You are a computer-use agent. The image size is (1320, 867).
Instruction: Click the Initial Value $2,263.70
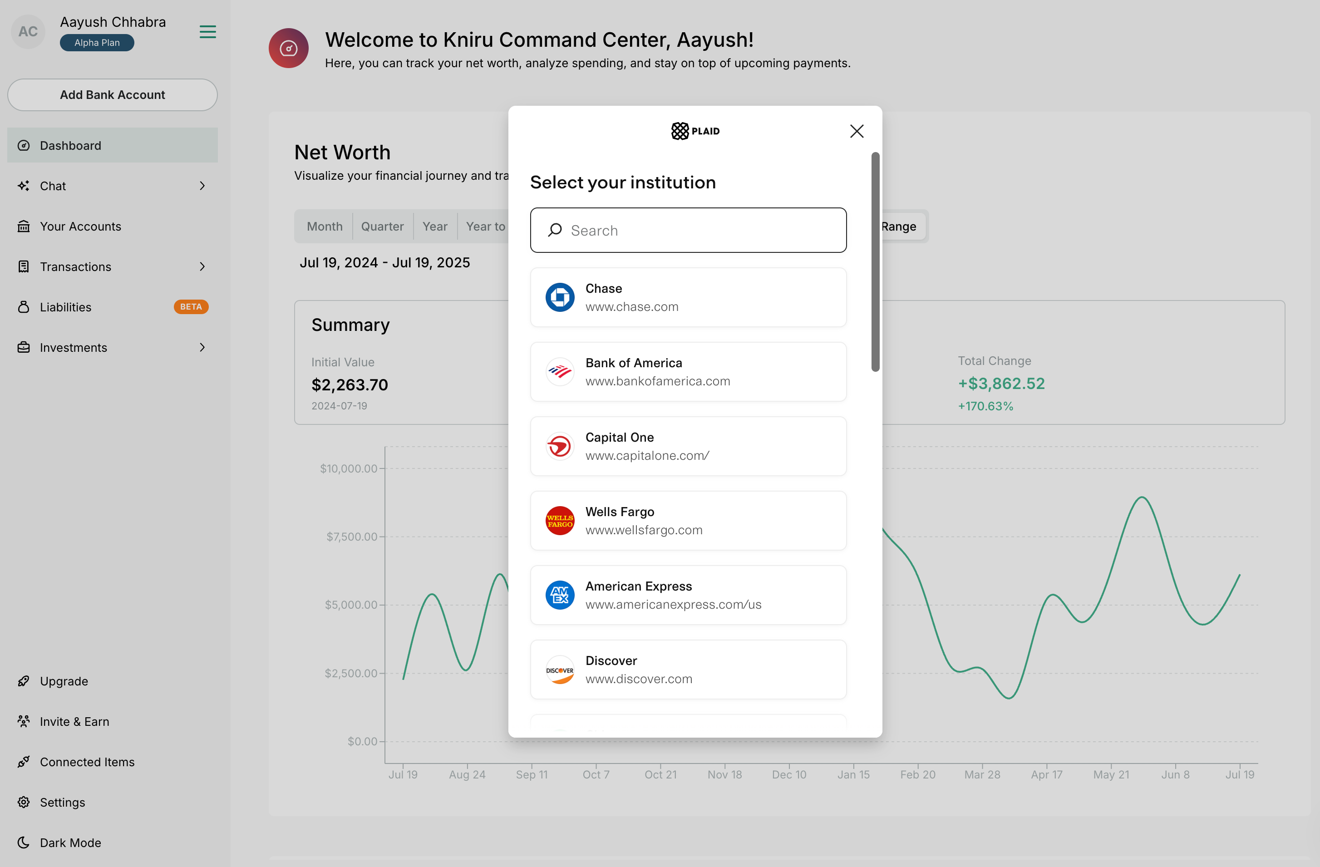tap(350, 384)
